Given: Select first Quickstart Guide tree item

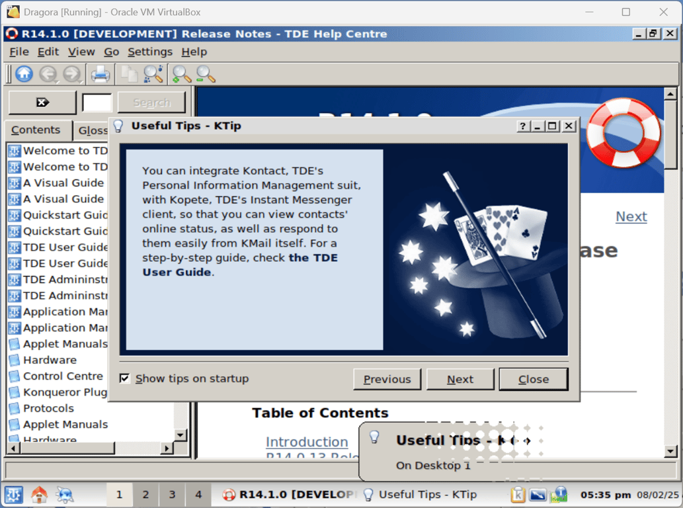Looking at the screenshot, I should click(x=65, y=215).
